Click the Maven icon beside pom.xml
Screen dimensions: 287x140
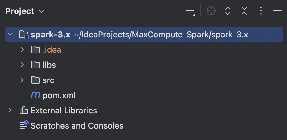click(35, 95)
